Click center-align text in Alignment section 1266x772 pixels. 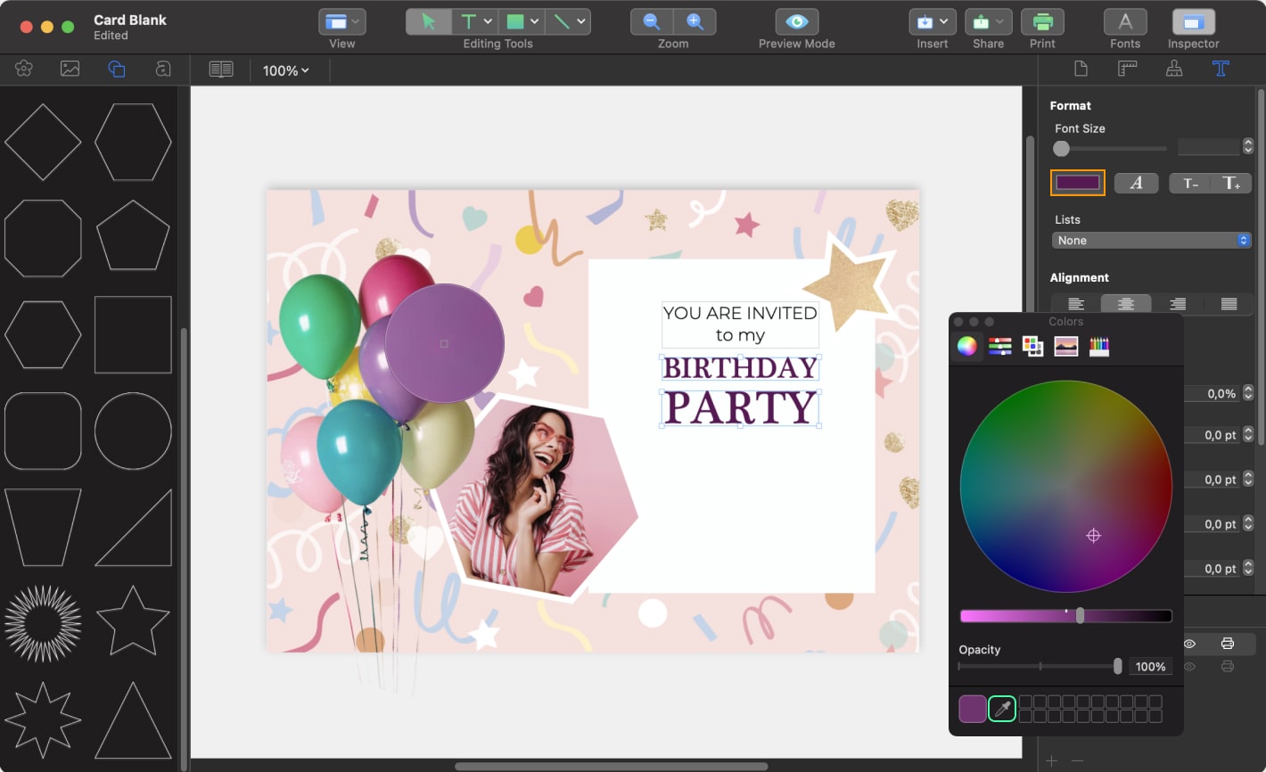click(1126, 304)
